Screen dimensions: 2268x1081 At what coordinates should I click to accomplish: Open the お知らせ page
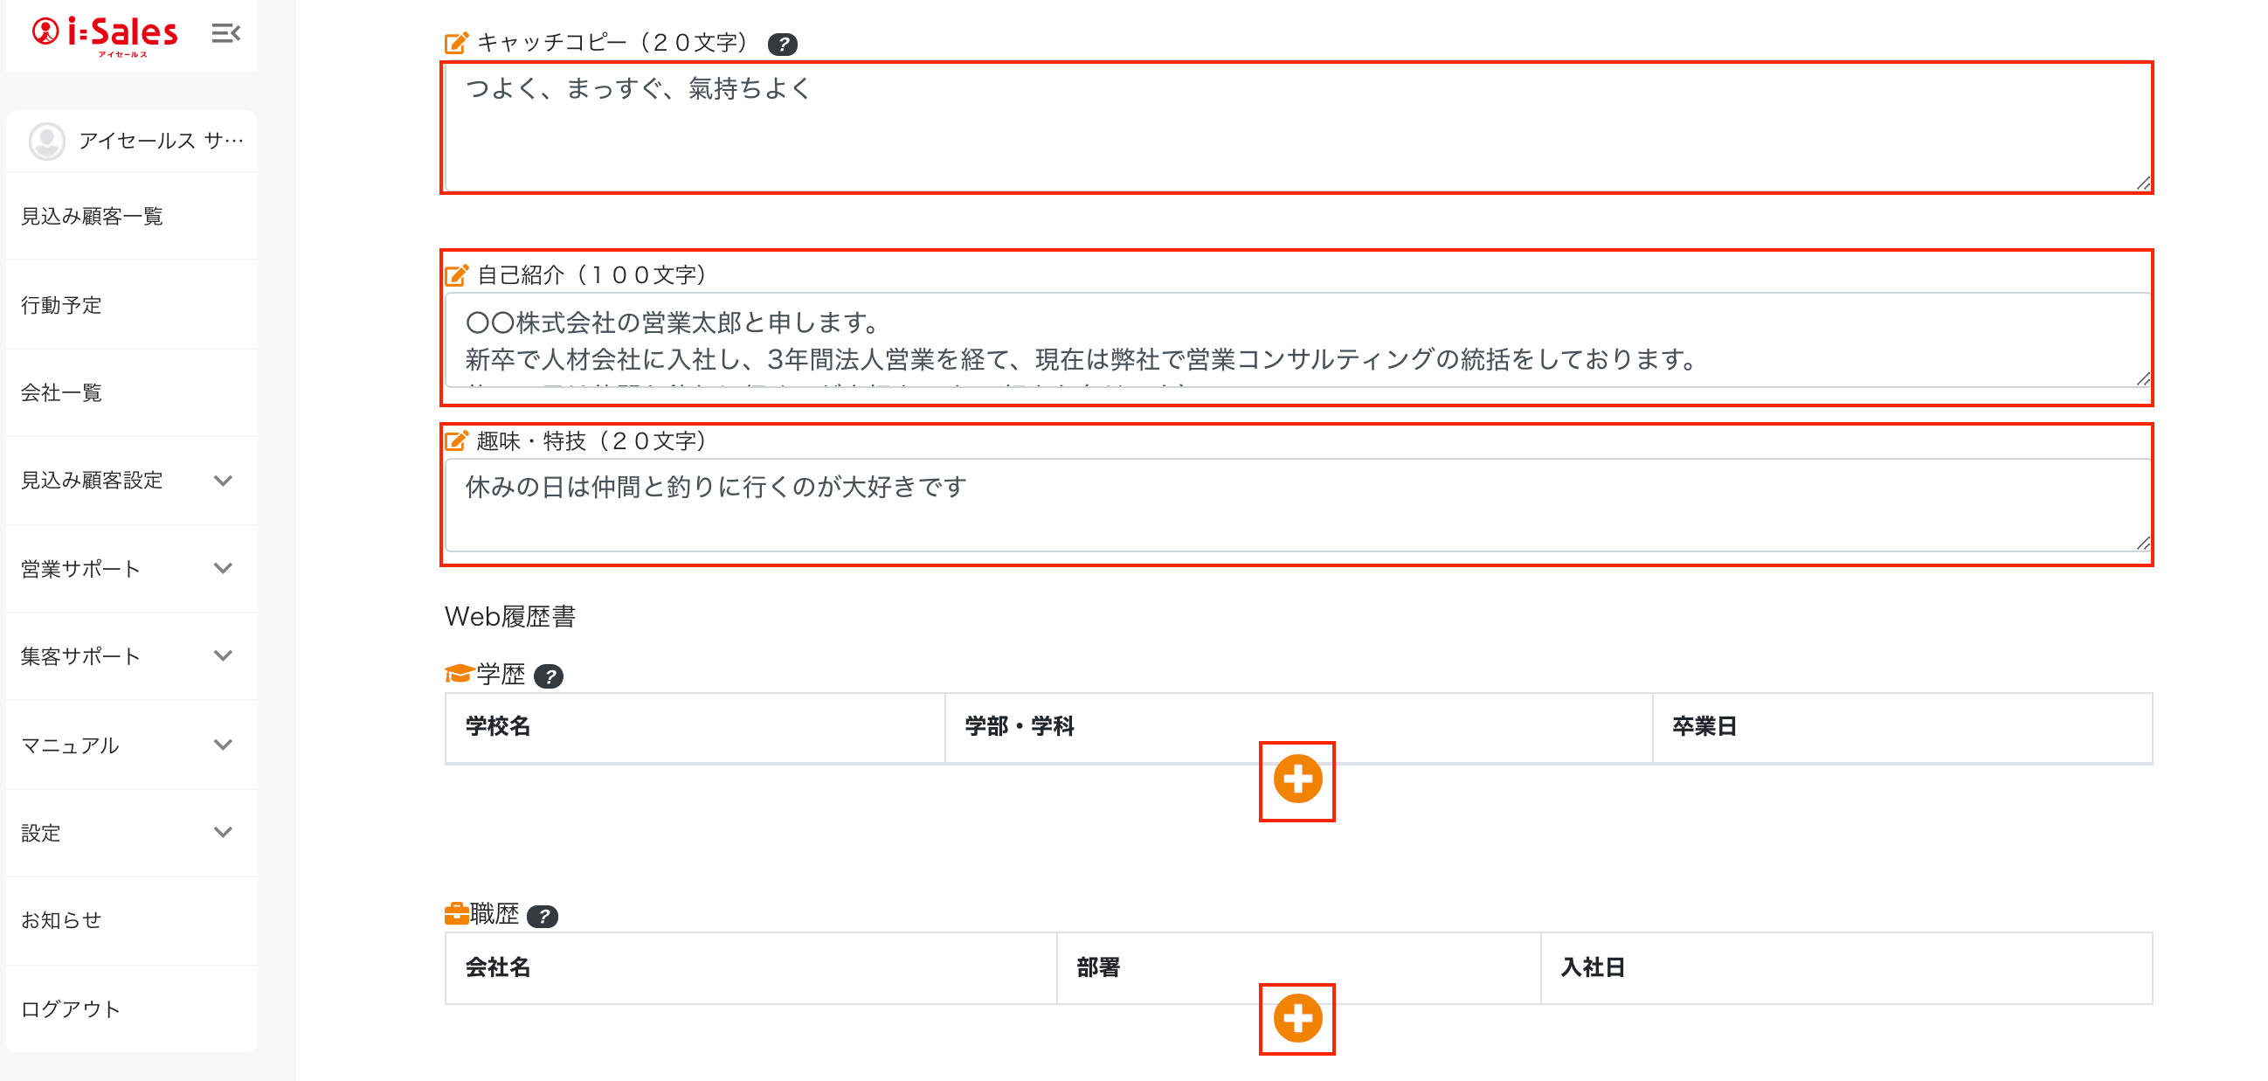tap(62, 920)
